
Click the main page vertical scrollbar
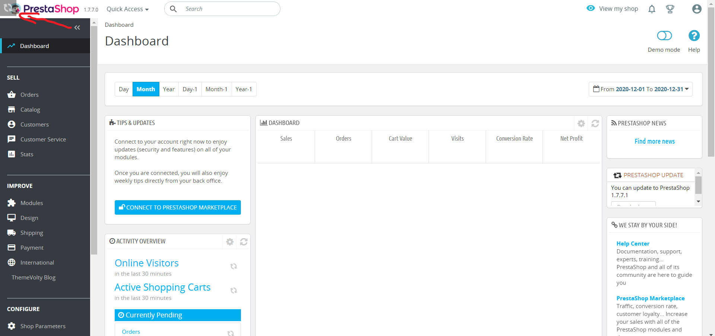(x=711, y=82)
